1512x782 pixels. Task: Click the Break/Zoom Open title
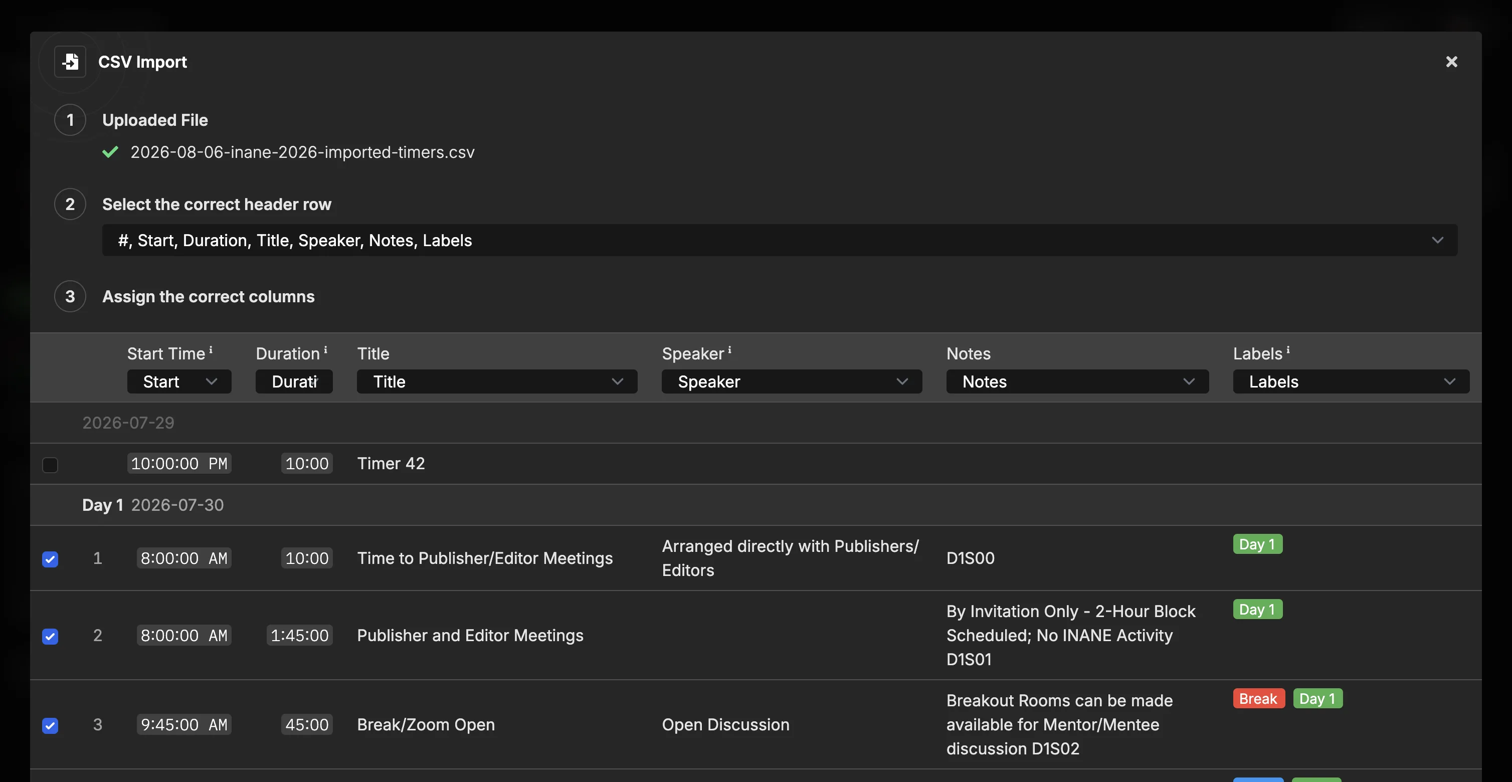(426, 724)
